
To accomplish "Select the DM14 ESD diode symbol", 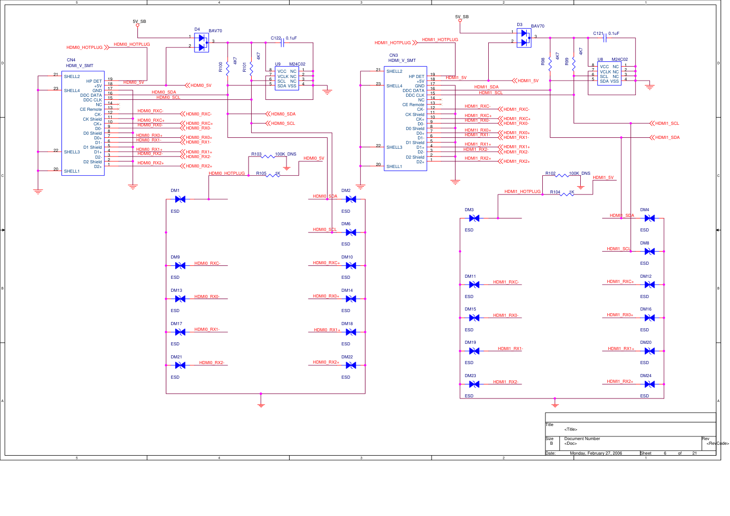I will [x=351, y=299].
